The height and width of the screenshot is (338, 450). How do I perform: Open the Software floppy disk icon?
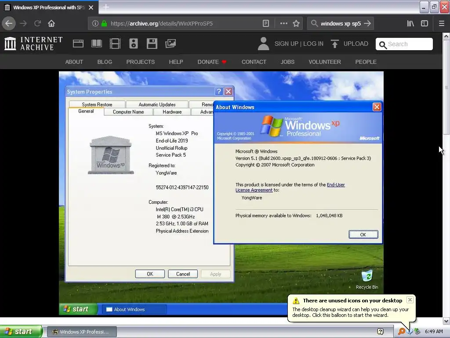point(152,44)
